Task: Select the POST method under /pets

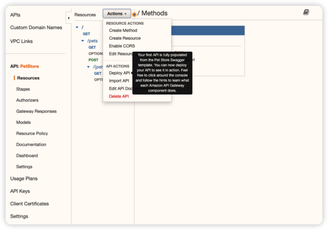Action: pos(93,60)
